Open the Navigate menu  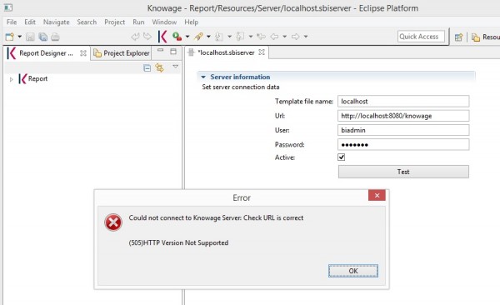(x=57, y=22)
